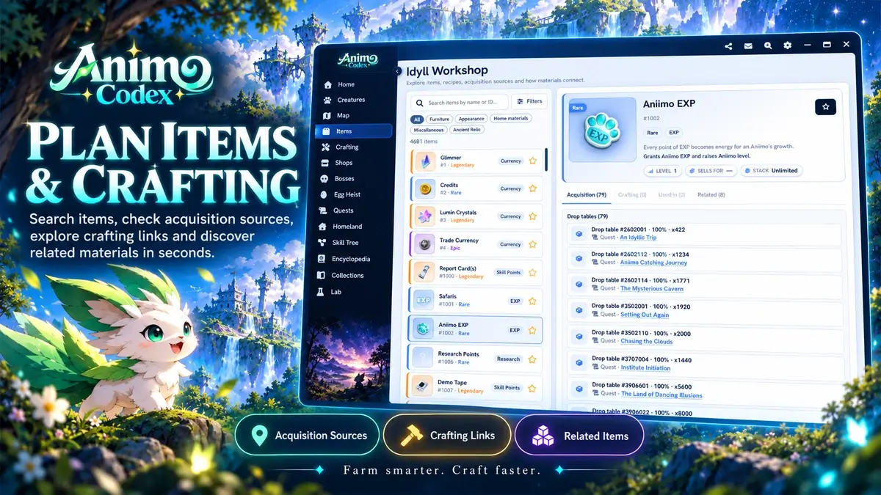Screen dimensions: 881x495
Task: Favorite the Credits item with its star
Action: click(x=533, y=188)
